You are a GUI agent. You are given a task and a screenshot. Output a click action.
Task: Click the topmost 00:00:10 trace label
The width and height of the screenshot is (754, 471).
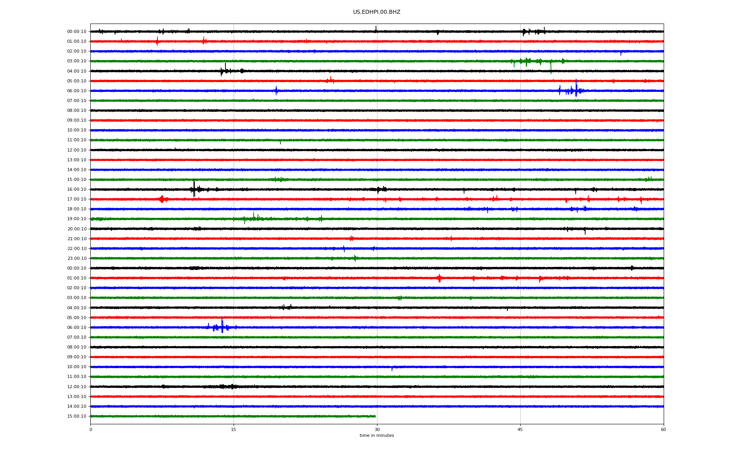[x=77, y=32]
